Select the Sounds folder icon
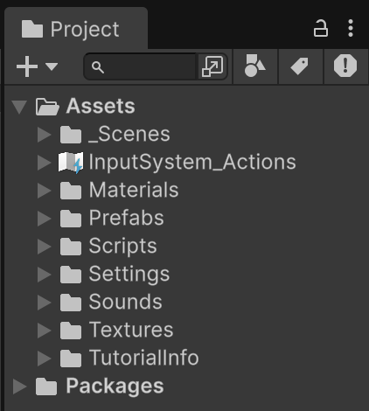Viewport: 369px width, 411px height. pos(71,303)
